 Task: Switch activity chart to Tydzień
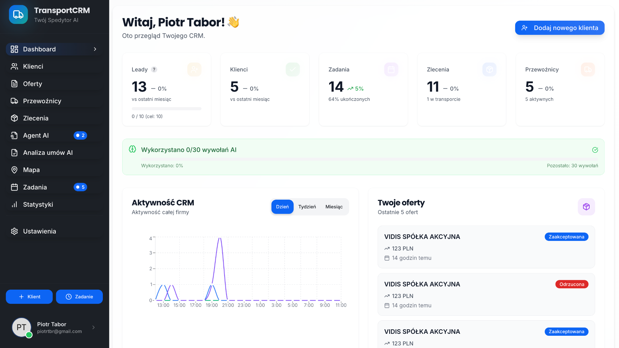coord(307,207)
